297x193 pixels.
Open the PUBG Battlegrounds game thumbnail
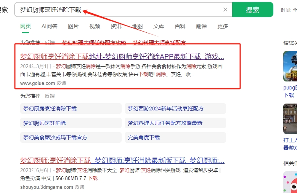tap(290, 66)
